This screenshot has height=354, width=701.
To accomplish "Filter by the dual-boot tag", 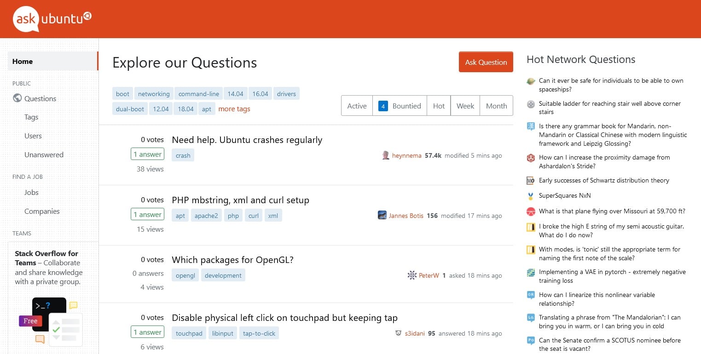I will (x=130, y=109).
